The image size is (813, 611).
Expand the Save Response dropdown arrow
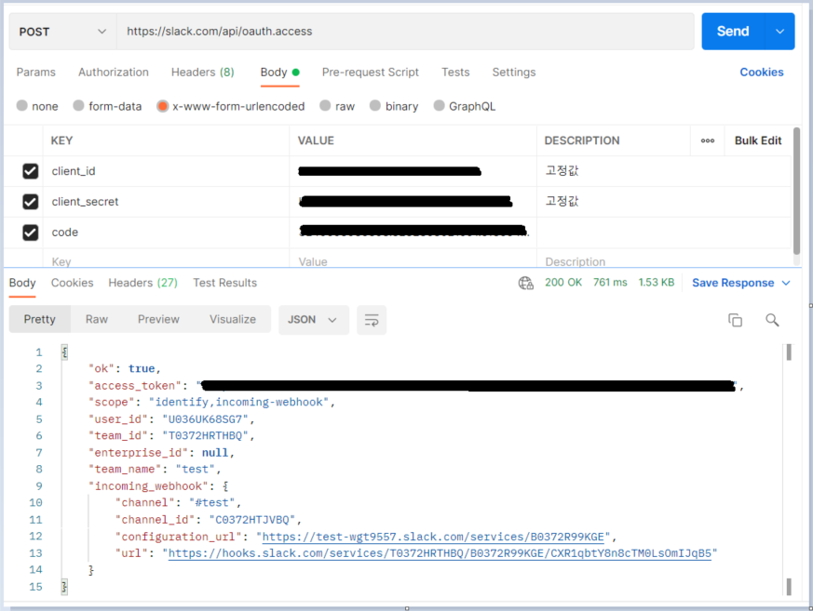[x=786, y=283]
